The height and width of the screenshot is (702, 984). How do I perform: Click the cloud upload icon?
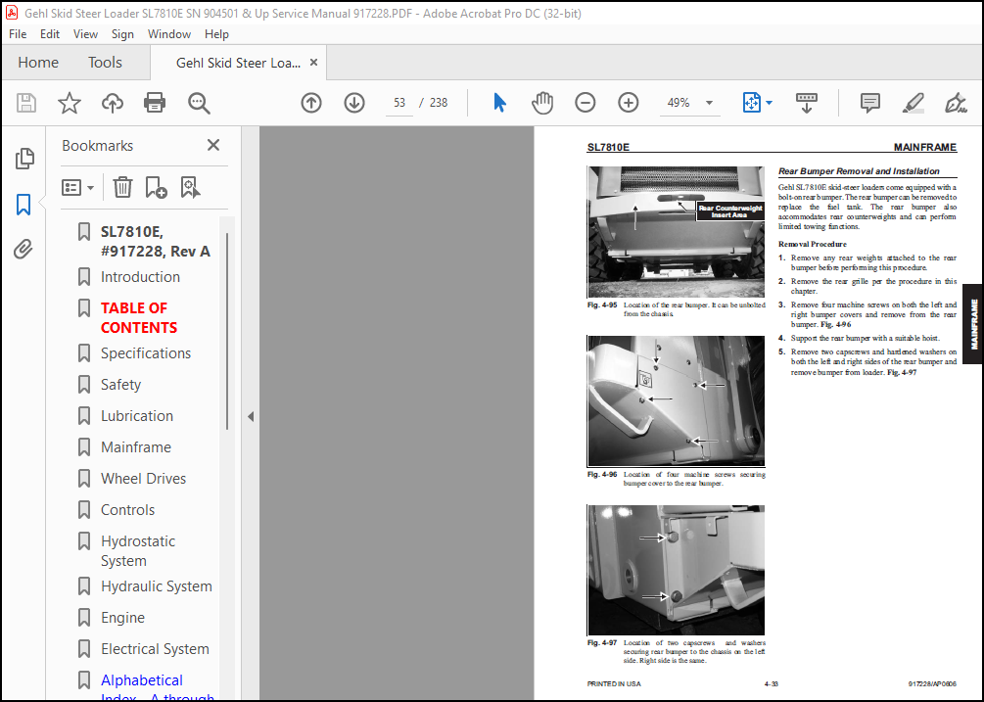click(113, 102)
